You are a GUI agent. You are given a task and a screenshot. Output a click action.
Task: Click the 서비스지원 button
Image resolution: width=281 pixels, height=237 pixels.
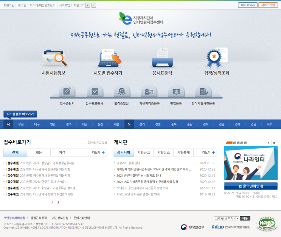tap(268, 5)
